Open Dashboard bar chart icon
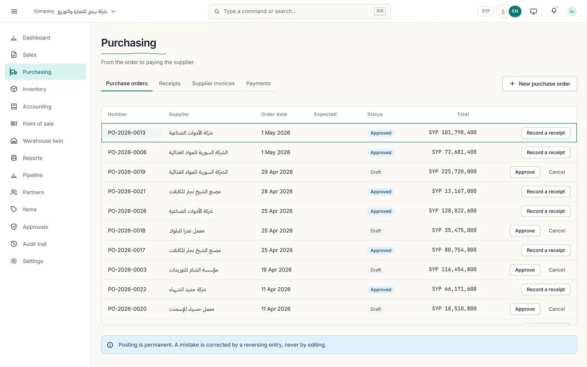Screen dimensions: 587x367 coord(14,38)
